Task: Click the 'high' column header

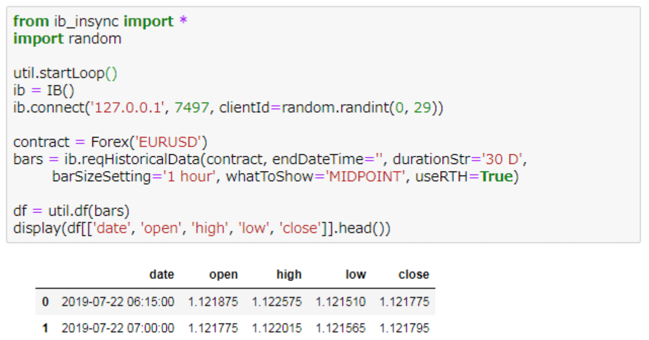Action: (x=289, y=275)
